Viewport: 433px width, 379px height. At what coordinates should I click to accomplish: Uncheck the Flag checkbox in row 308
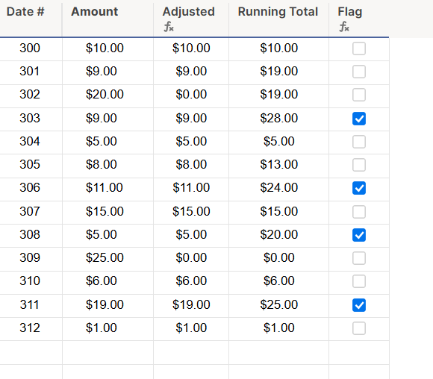(359, 235)
